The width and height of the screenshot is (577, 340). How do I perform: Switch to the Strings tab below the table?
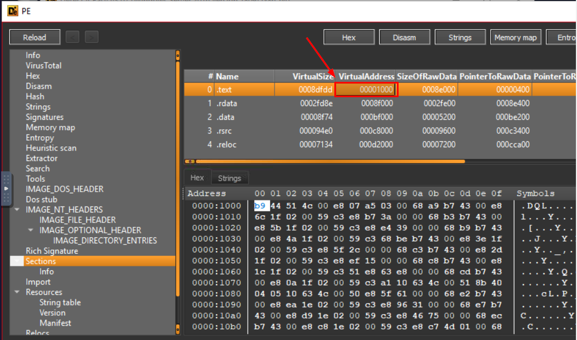coord(229,178)
